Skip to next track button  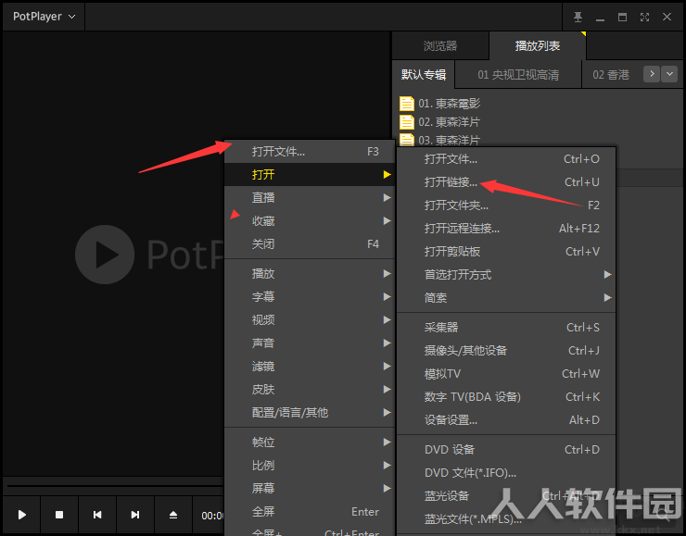[x=135, y=515]
